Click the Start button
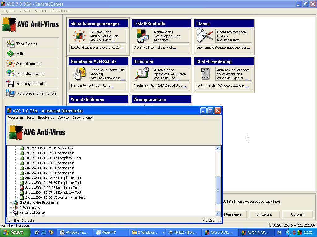Image resolution: width=317 pixels, height=237 pixels. [15, 232]
